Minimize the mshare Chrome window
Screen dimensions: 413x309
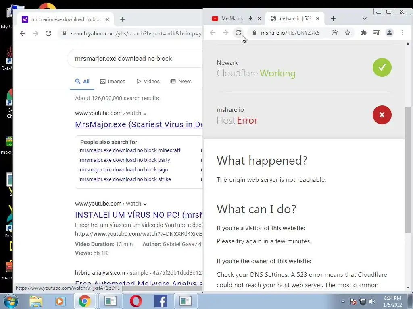coord(379,12)
